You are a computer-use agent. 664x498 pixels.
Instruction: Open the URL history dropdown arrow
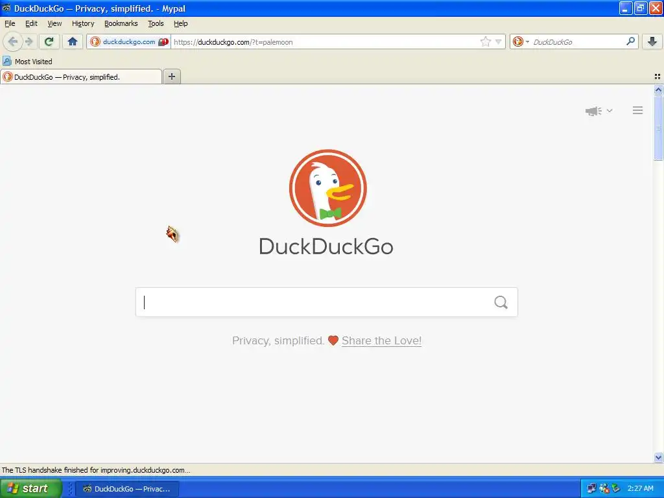(499, 42)
